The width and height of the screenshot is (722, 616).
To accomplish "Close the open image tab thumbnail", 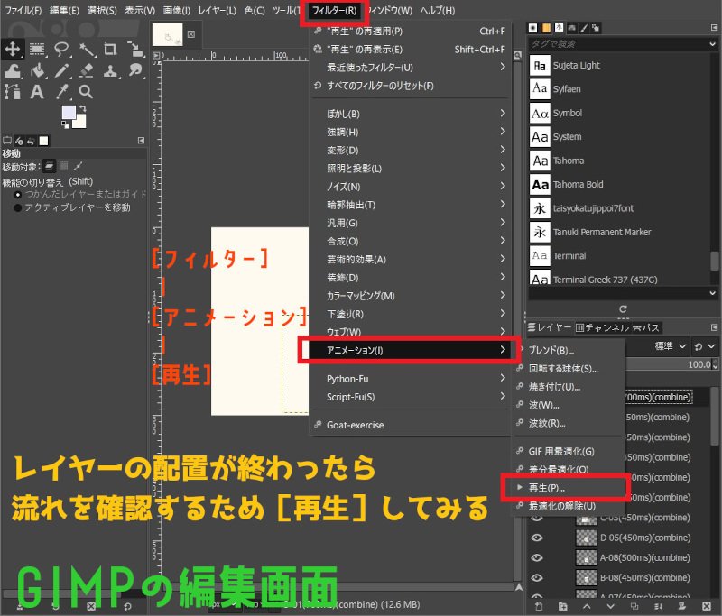I will [x=191, y=34].
